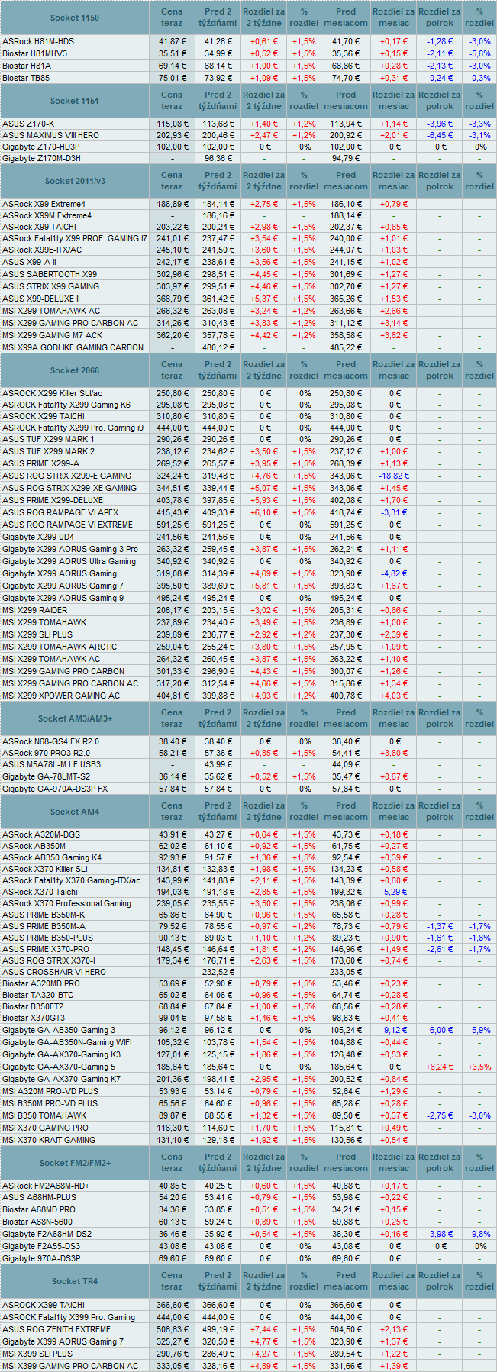Select ASROCK X299 Killer SLI/ac row name
Screen dimensions: 497x1372
[52, 393]
